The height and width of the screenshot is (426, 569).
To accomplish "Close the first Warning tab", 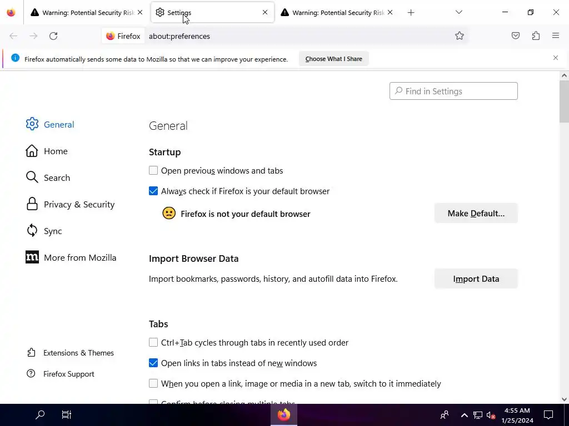I will (x=140, y=12).
